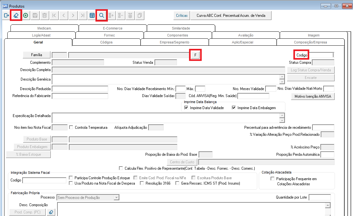Go to previous record arrow
353x216 pixels.
point(64,15)
